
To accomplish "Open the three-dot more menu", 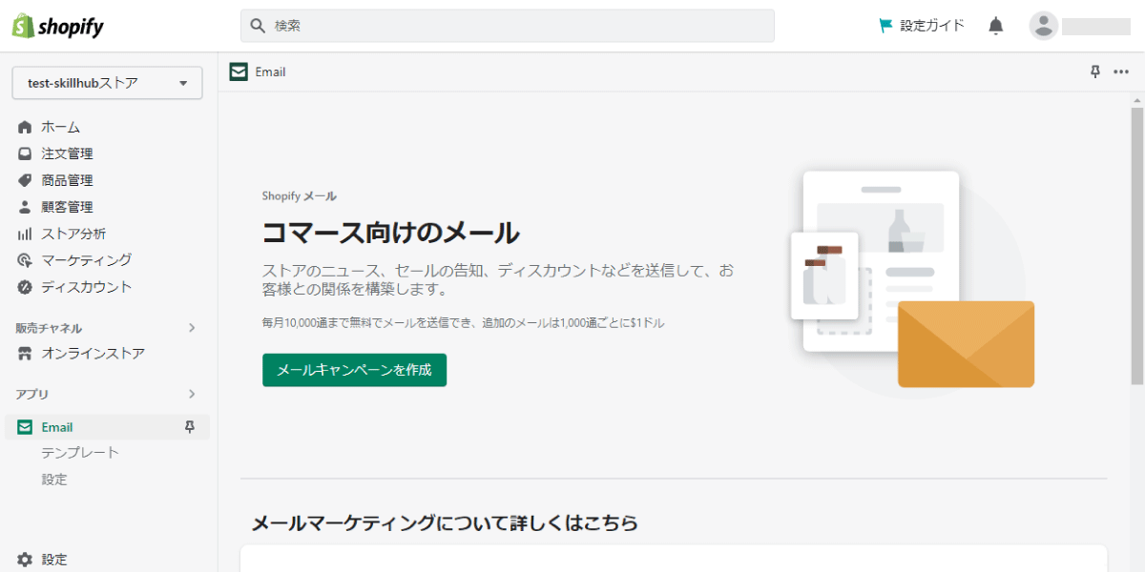I will pos(1121,71).
